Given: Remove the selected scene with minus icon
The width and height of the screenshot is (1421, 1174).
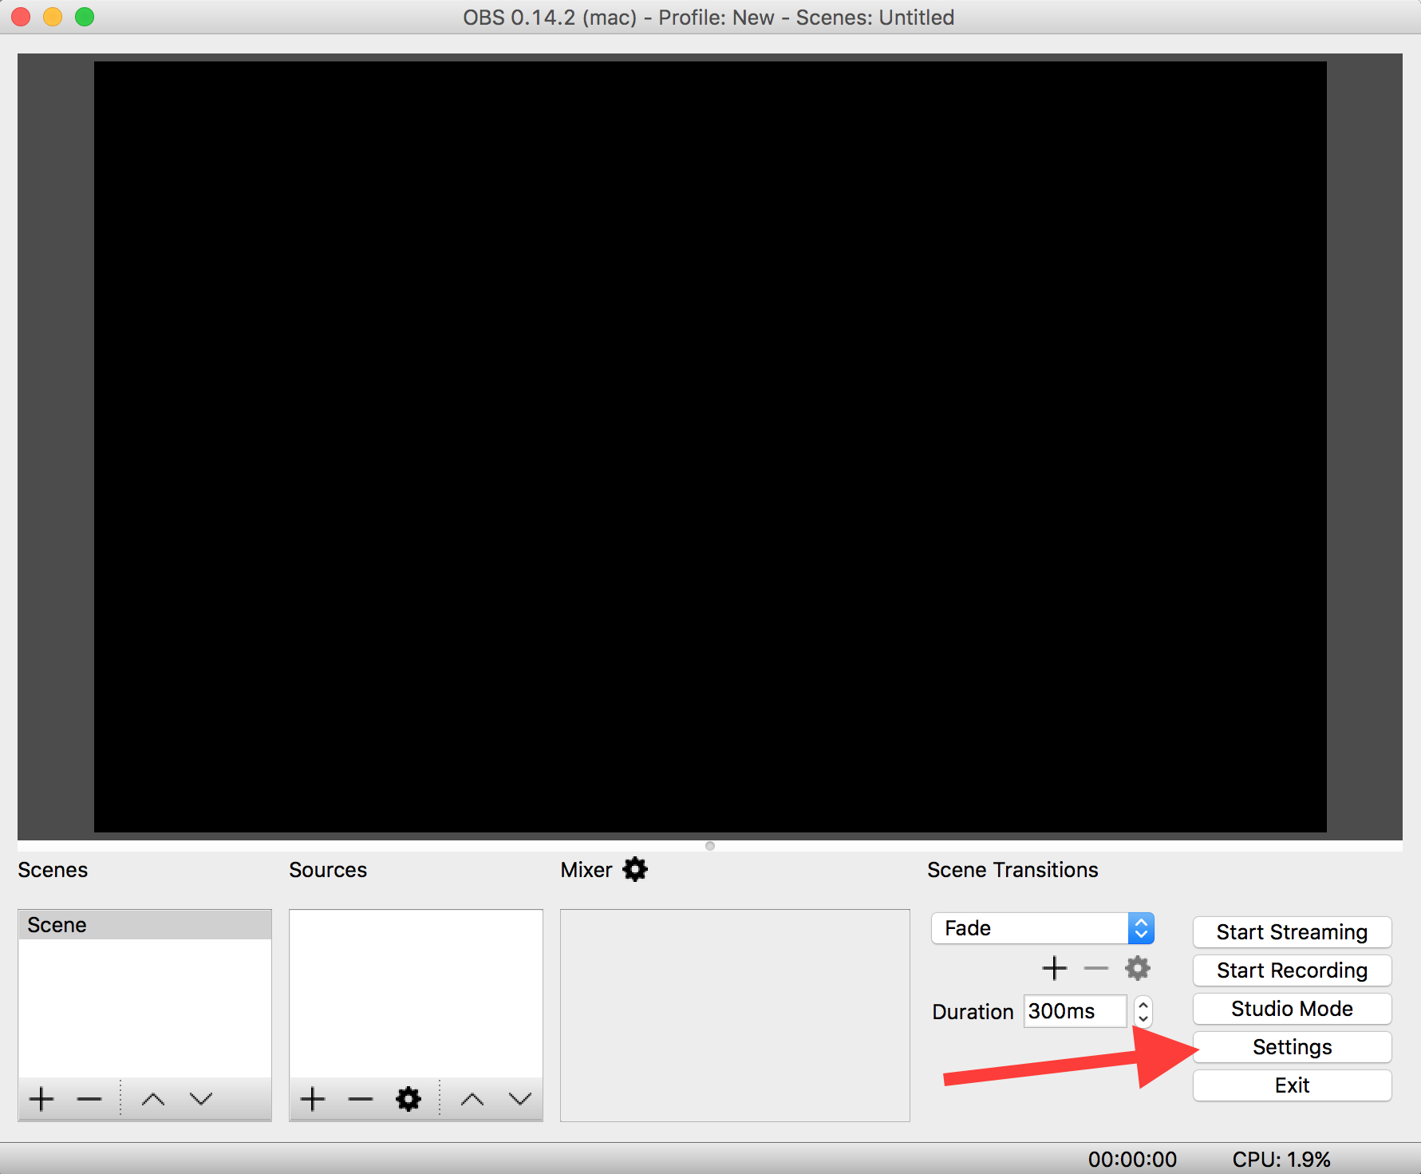Looking at the screenshot, I should [89, 1099].
